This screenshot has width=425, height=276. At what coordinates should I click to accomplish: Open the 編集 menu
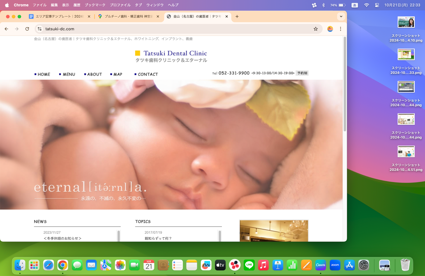coord(54,5)
